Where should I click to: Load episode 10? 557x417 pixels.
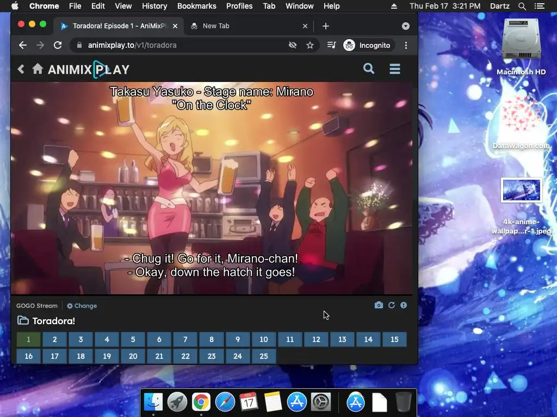pyautogui.click(x=264, y=339)
